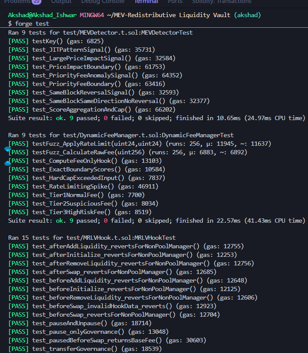Click 'test_SameBlockReversalSignal()' test name
308x353 pixels.
coord(83,93)
